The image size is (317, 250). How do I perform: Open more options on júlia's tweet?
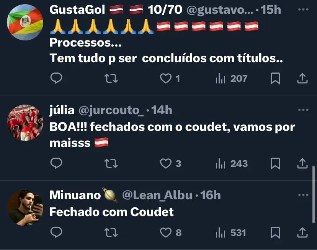(x=303, y=110)
